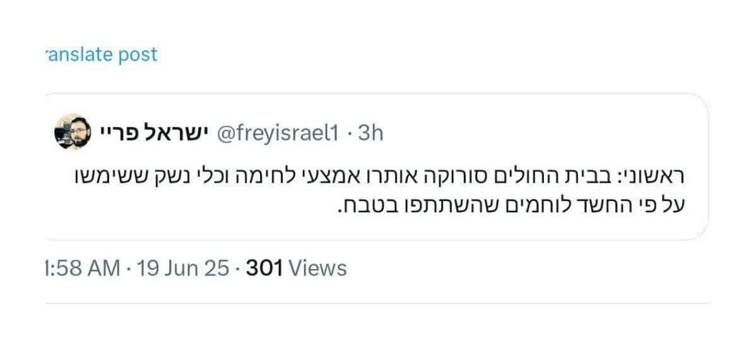The width and height of the screenshot is (737, 351).
Task: Open the quoted post's first text line
Action: pyautogui.click(x=379, y=176)
